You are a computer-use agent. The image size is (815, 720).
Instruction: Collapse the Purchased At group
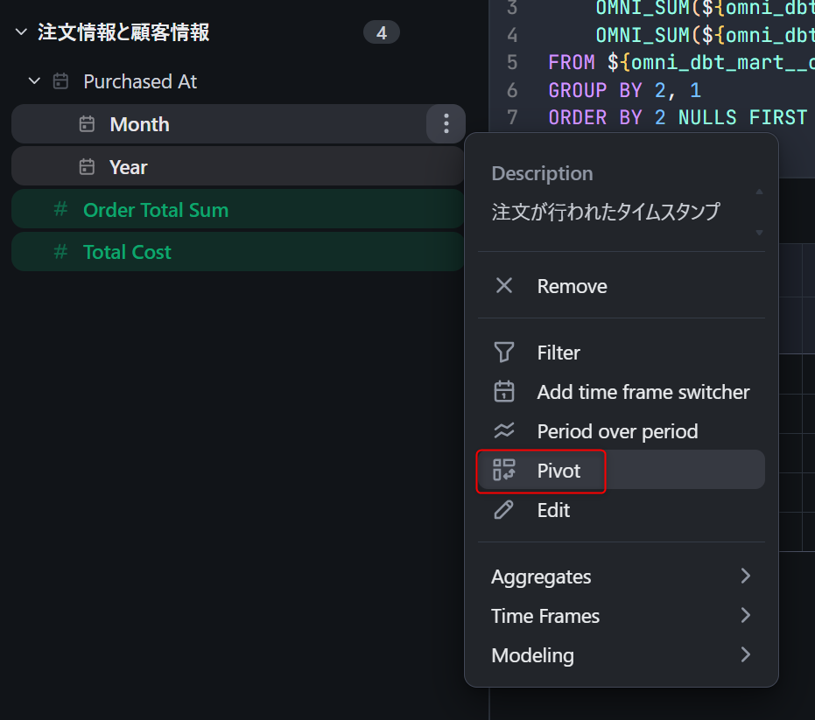[x=35, y=81]
